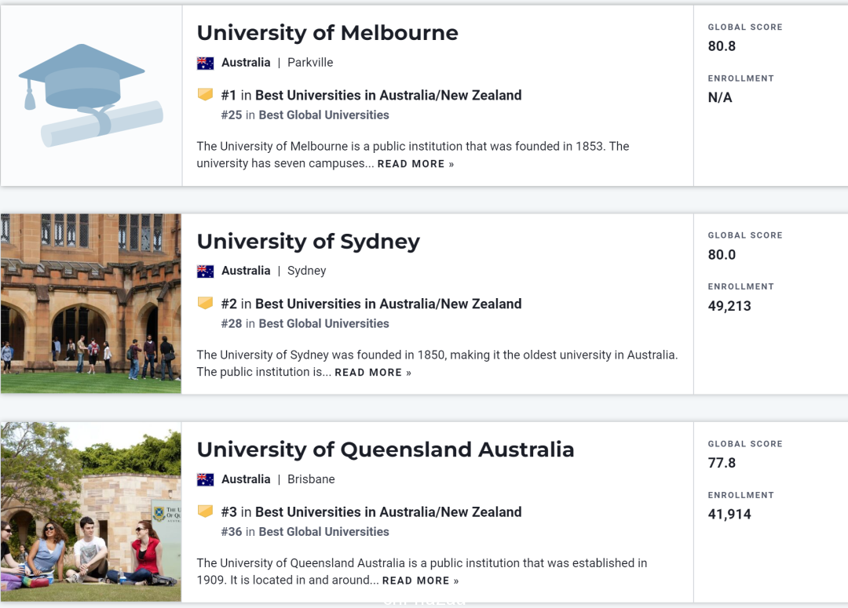Click READ MORE for University of Melbourne
The image size is (848, 608).
tap(415, 164)
